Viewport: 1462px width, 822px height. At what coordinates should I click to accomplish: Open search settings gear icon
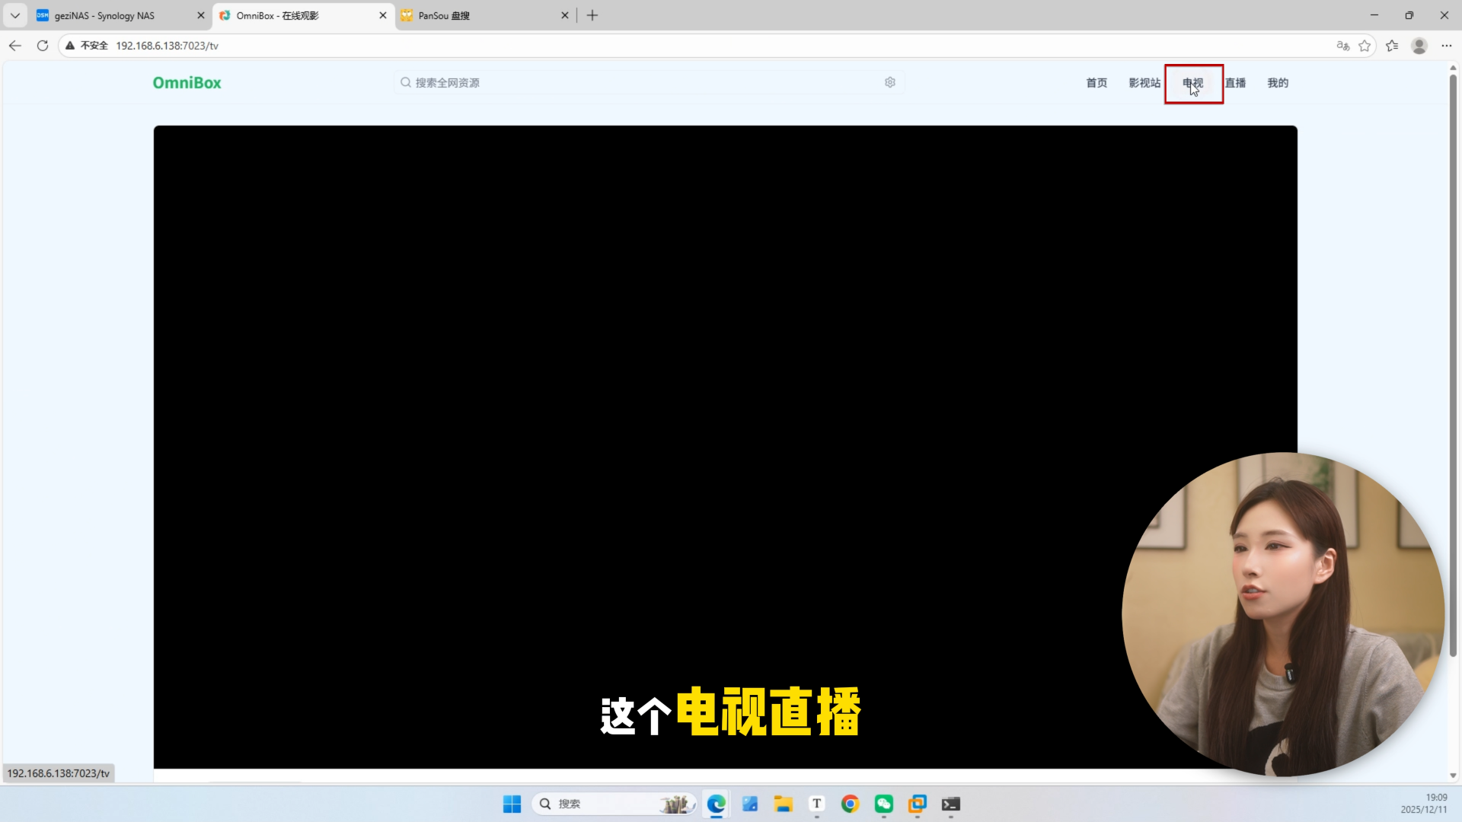889,82
